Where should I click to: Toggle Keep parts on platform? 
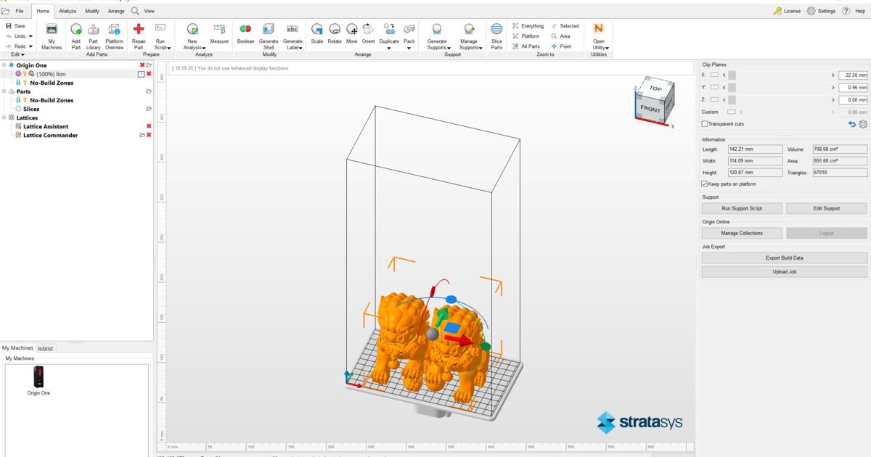703,184
